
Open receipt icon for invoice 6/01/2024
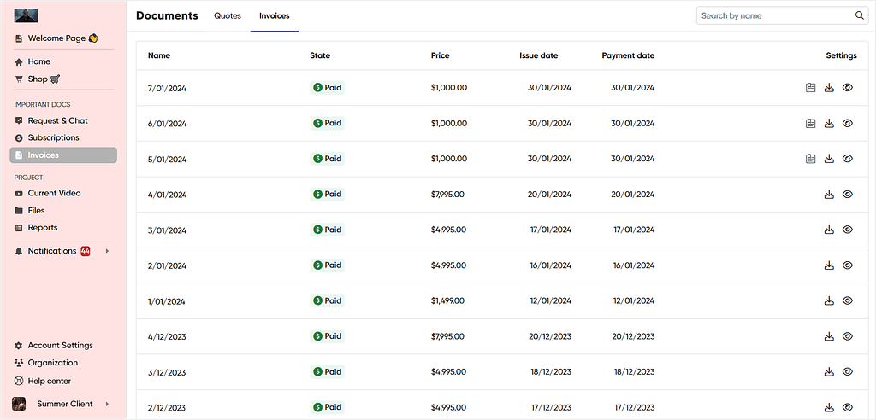pyautogui.click(x=810, y=123)
